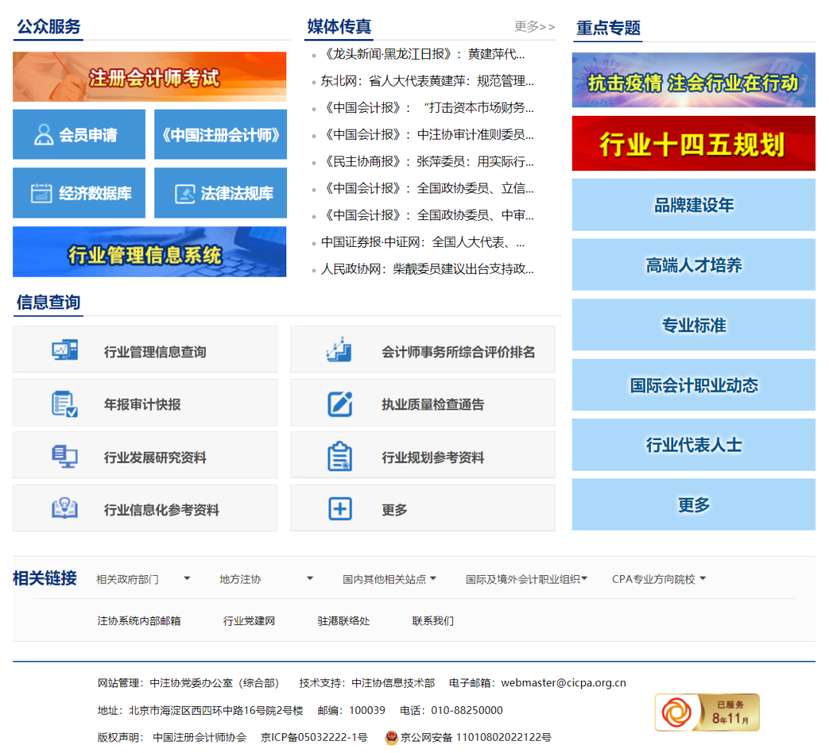The width and height of the screenshot is (829, 753).
Task: Click the person icon beside 会员申请
Action: pyautogui.click(x=43, y=135)
